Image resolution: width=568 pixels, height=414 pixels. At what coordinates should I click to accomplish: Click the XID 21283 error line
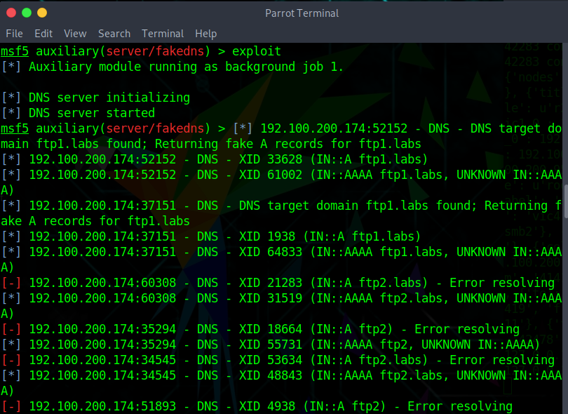(278, 283)
